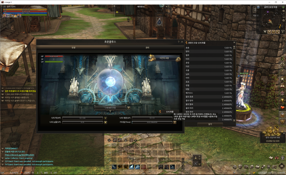Open the main hamburger menu icon
The width and height of the screenshot is (286, 175).
(282, 166)
